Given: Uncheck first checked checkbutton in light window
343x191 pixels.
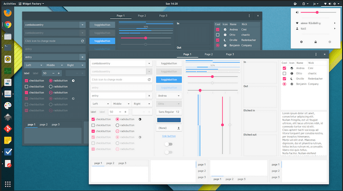Looking at the screenshot, I should pos(93,119).
